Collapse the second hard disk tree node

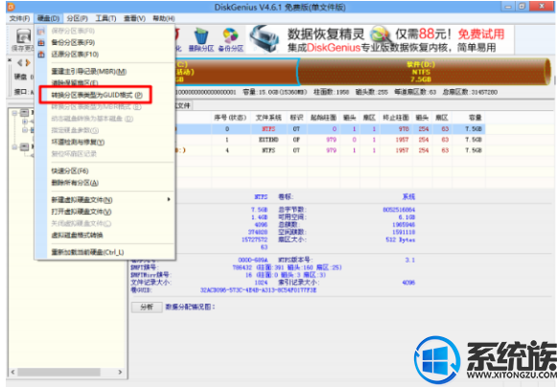click(x=14, y=147)
